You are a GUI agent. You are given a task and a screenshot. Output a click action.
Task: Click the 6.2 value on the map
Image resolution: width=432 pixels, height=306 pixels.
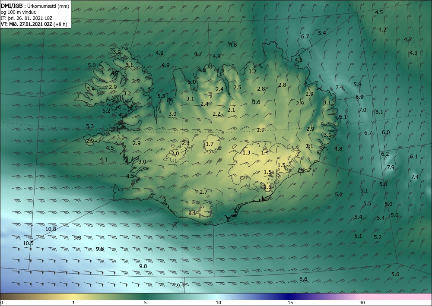[385, 154]
